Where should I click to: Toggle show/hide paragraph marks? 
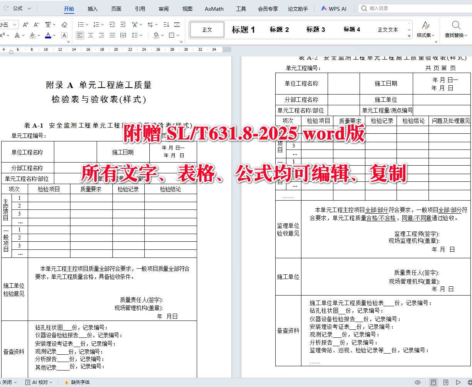177,25
